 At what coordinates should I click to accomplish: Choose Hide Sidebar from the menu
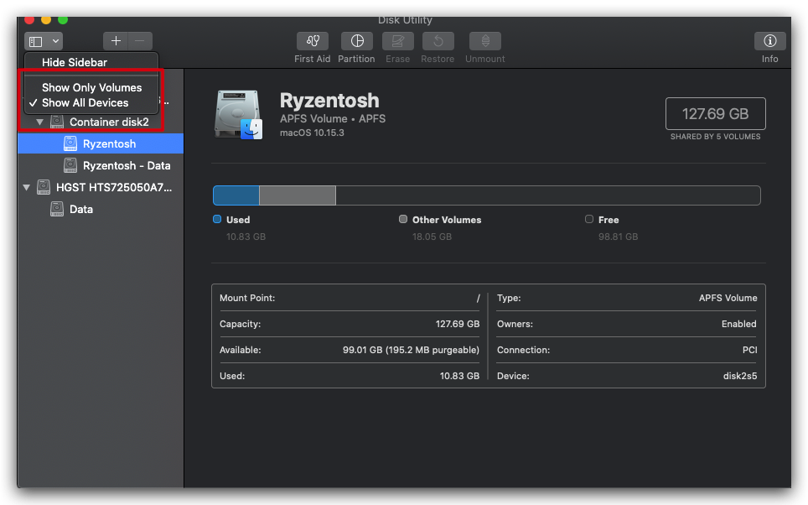75,62
